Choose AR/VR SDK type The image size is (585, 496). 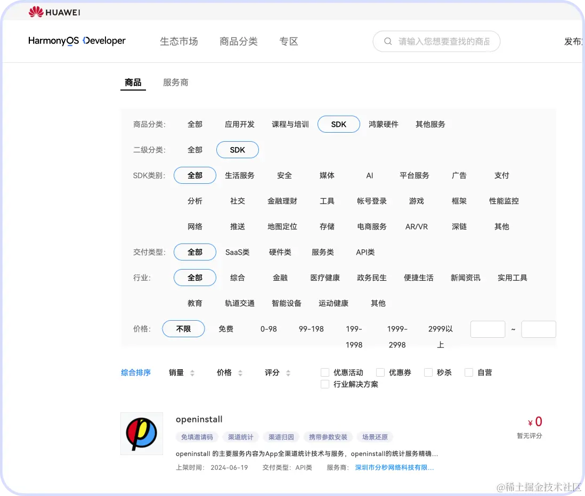click(417, 226)
